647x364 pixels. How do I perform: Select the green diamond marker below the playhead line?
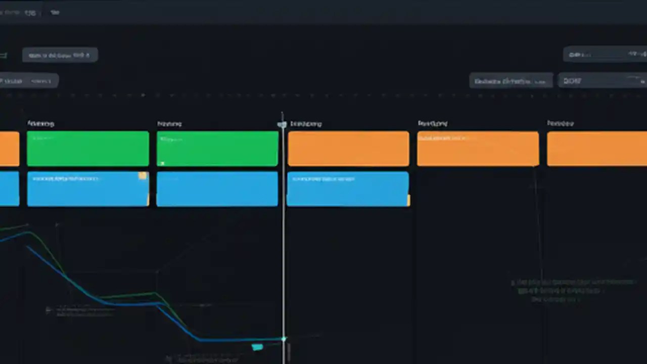coord(283,339)
